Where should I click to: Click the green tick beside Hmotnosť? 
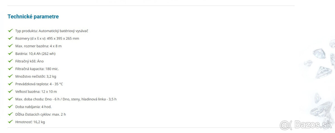coord(10,122)
